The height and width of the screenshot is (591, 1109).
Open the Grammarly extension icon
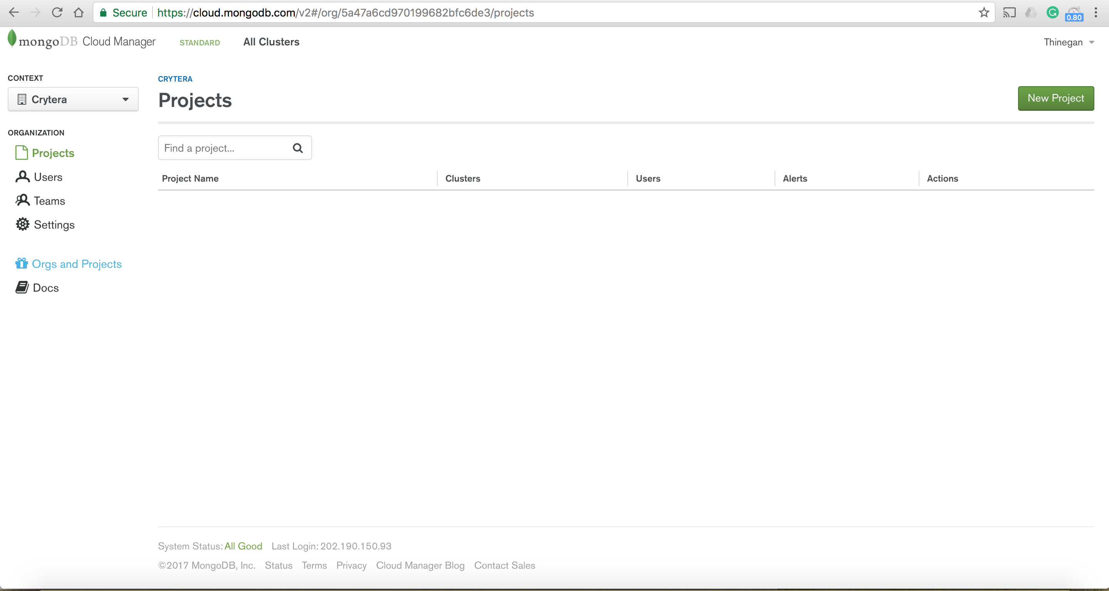pos(1052,12)
